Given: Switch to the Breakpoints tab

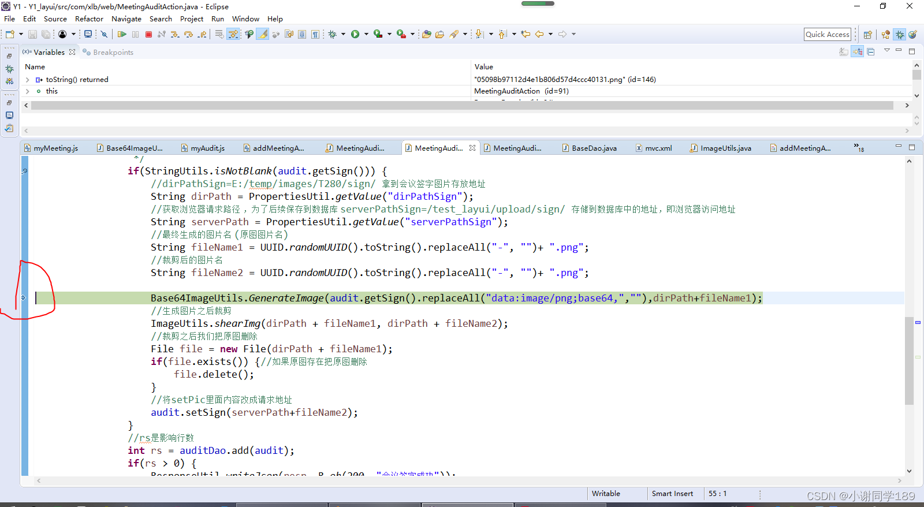Looking at the screenshot, I should pyautogui.click(x=108, y=52).
